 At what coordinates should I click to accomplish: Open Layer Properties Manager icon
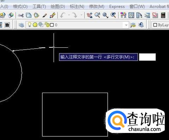click(x=22, y=25)
